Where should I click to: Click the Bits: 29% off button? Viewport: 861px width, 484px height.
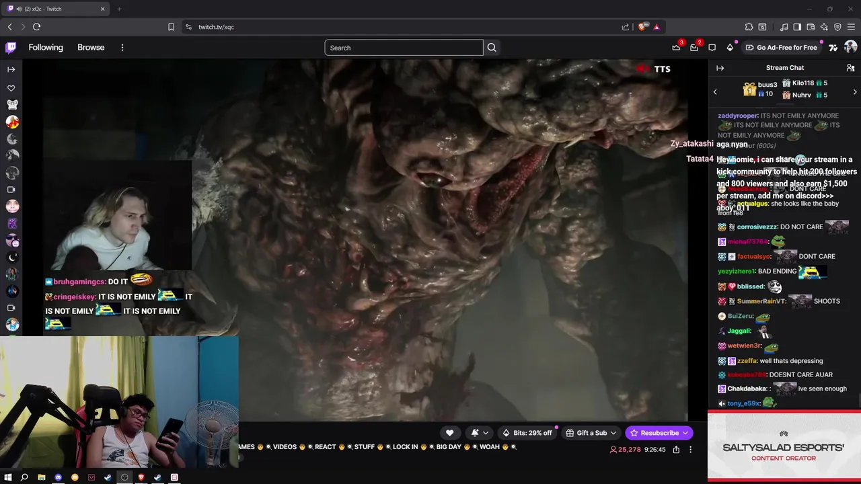tap(527, 433)
